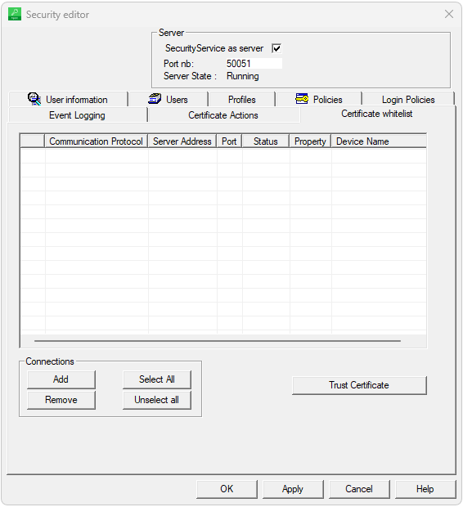Viewport: 463px width, 507px height.
Task: Click the Users tab stacked-cards icon
Action: point(155,99)
